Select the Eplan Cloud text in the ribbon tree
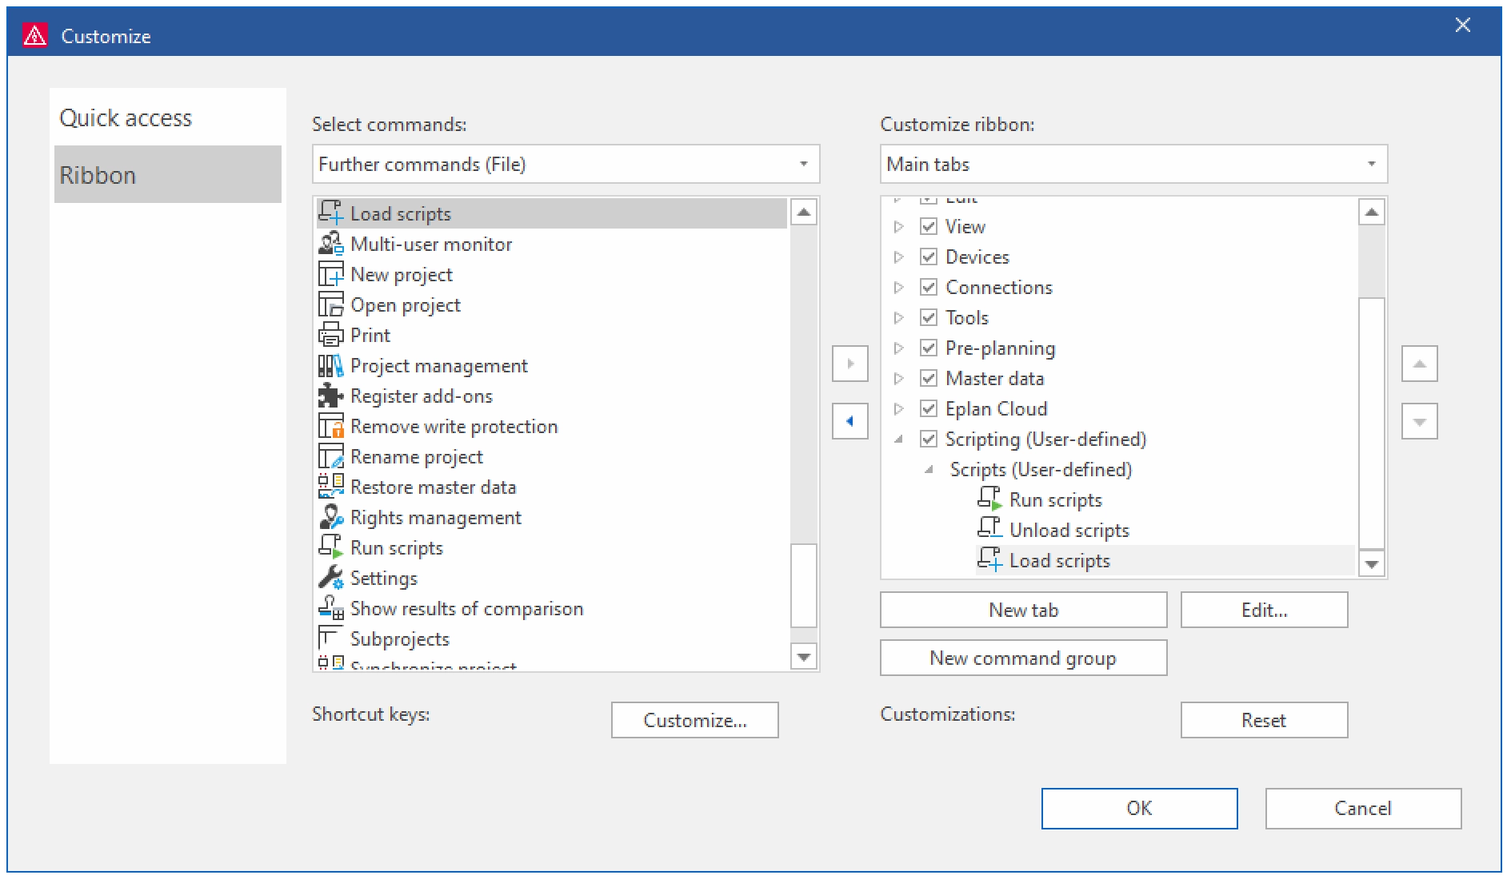Viewport: 1507px width, 879px height. (x=996, y=408)
